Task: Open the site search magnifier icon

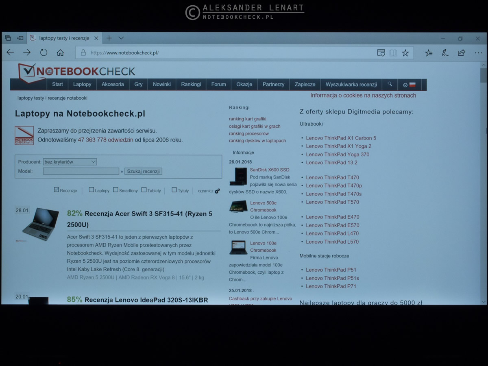Action: coord(390,84)
